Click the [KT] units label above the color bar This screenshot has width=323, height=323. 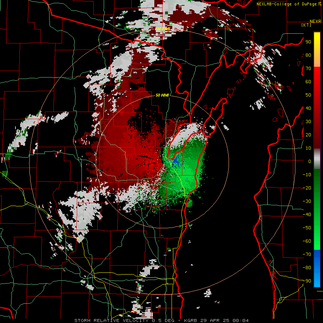click(306, 25)
